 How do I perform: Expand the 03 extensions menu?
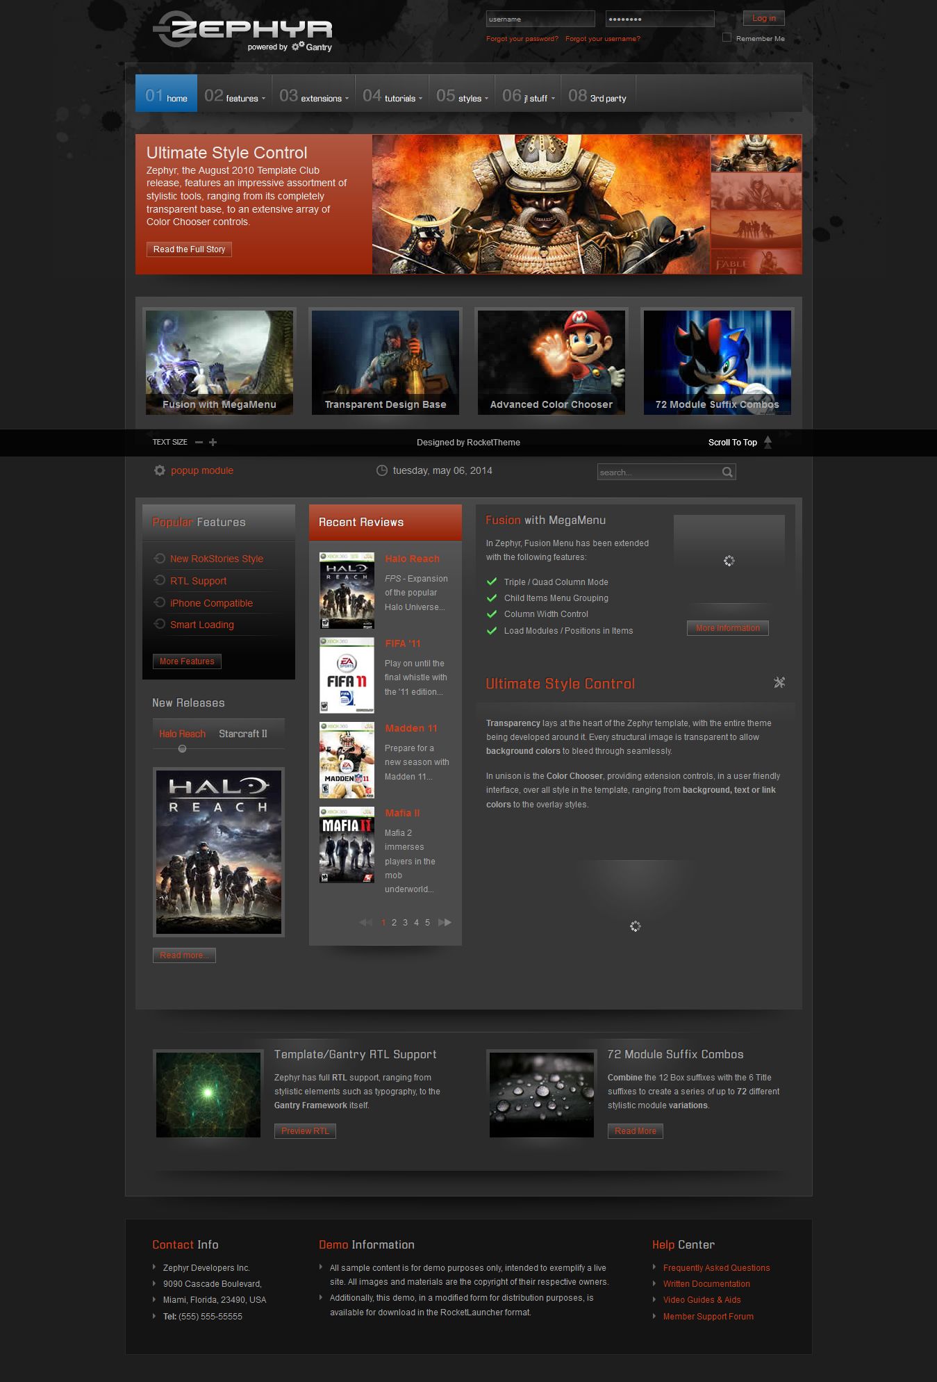(314, 94)
